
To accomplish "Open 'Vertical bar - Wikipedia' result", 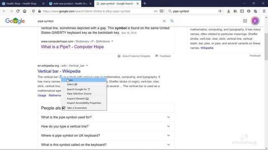I will click(x=59, y=71).
